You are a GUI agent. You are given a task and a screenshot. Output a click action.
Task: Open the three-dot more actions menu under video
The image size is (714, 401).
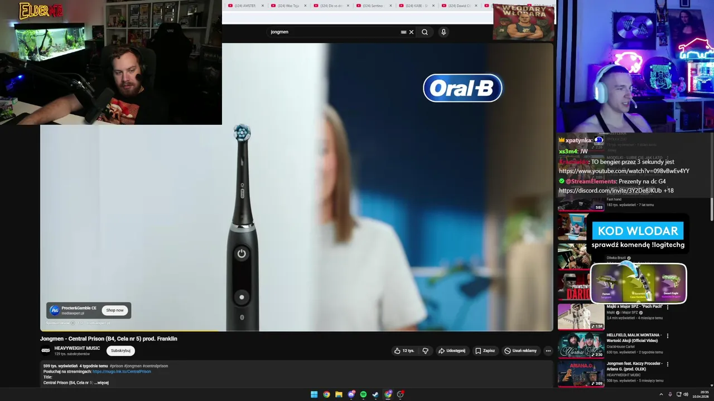(x=548, y=351)
